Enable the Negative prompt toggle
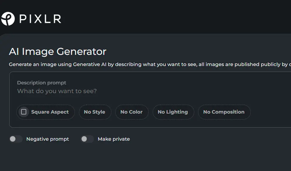Image resolution: width=291 pixels, height=171 pixels. tap(16, 139)
